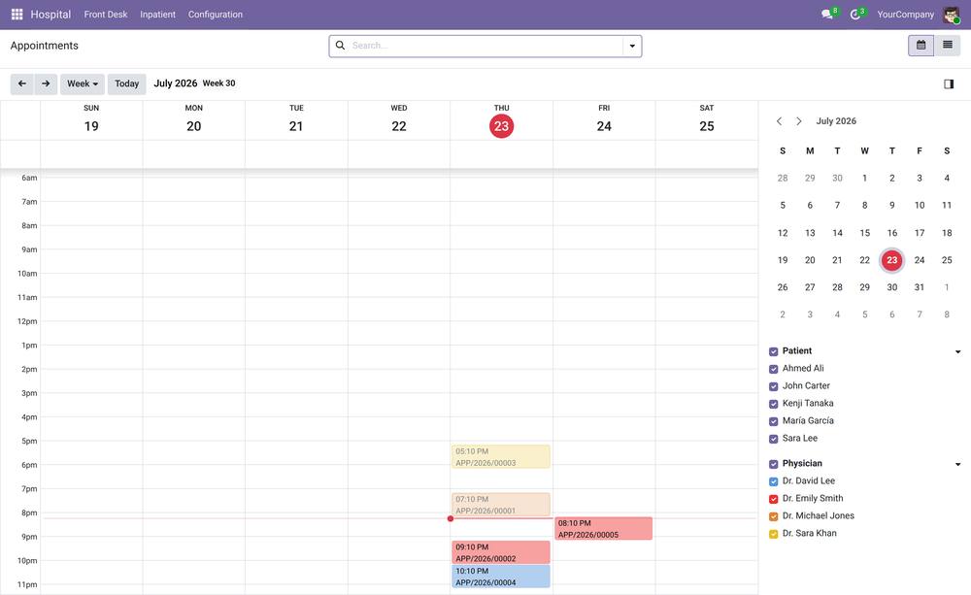The width and height of the screenshot is (971, 595).
Task: Click the MON 20 day header
Action: 194,119
